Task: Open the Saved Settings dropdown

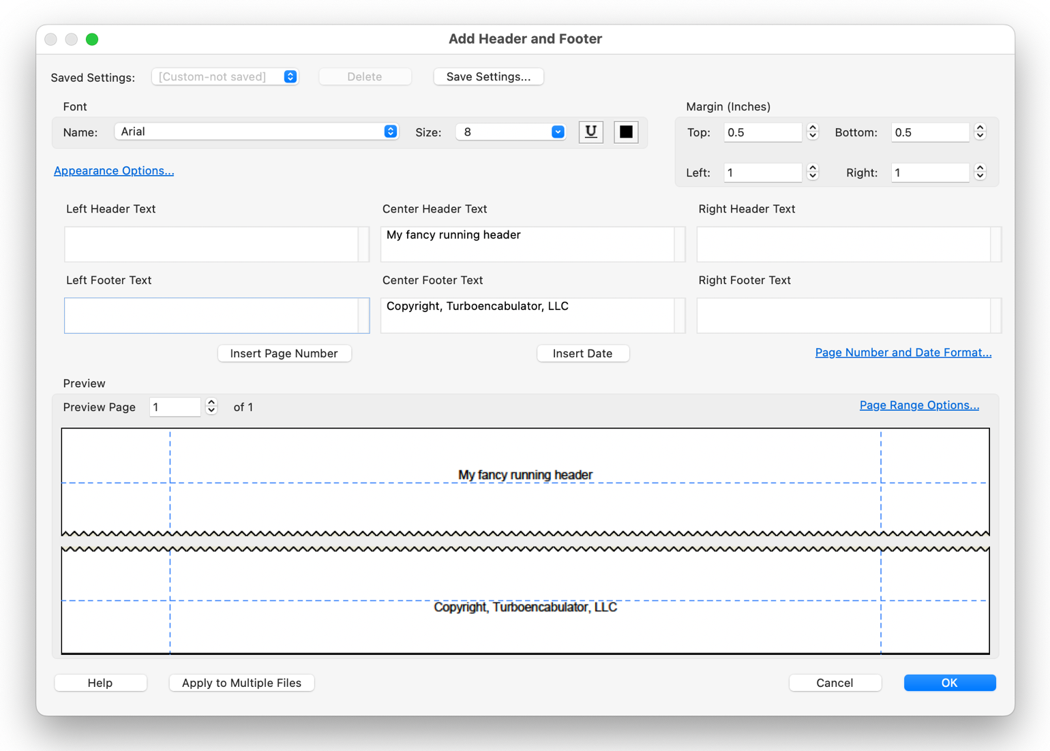Action: [x=225, y=76]
